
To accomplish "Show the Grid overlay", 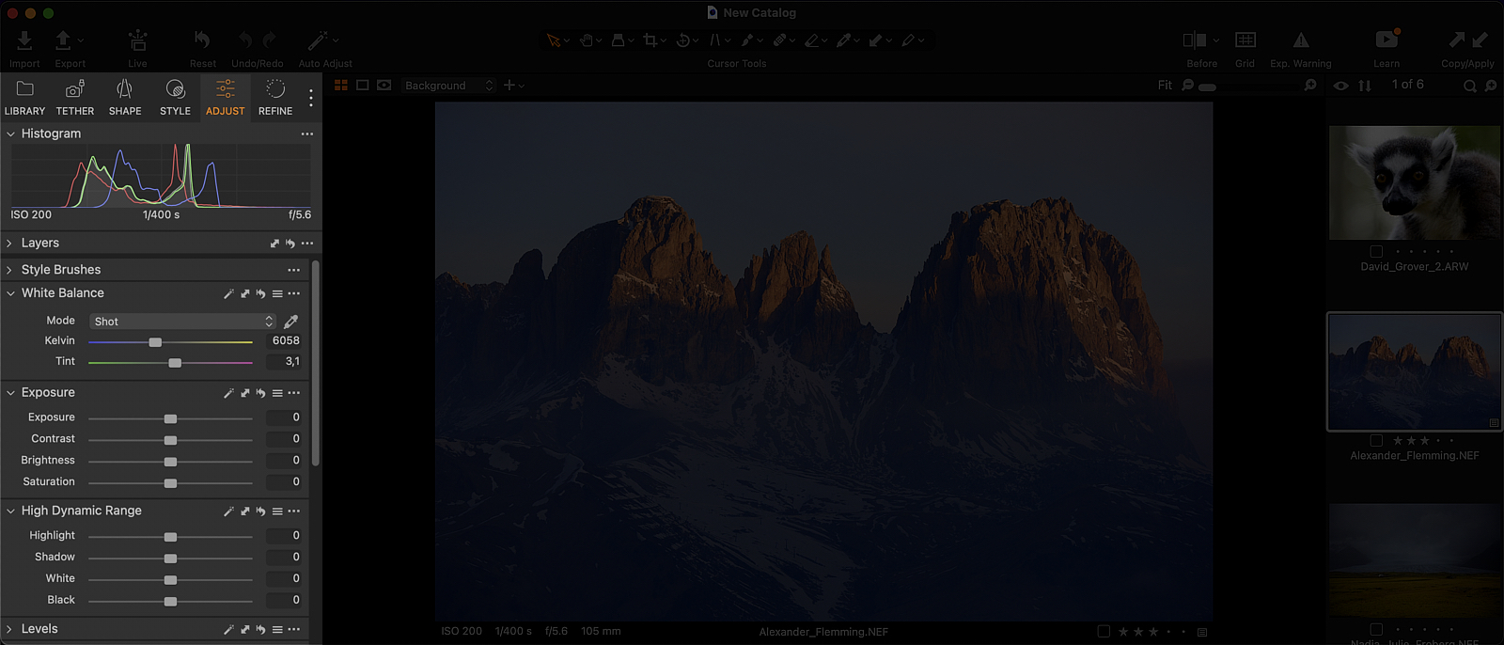I will pyautogui.click(x=1245, y=40).
